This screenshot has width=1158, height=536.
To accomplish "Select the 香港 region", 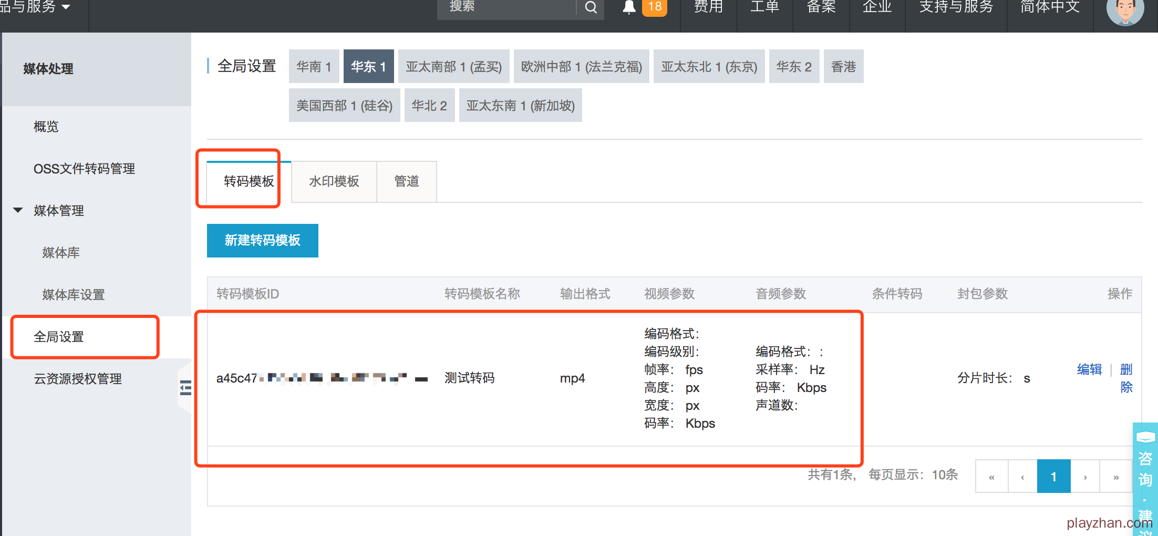I will 843,67.
